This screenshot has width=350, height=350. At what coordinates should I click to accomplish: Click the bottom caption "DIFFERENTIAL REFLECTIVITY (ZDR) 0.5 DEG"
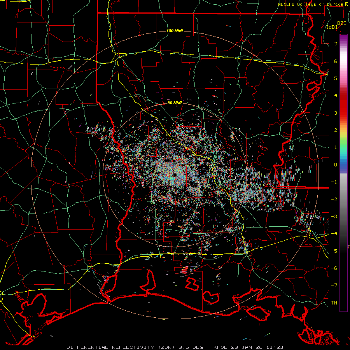(x=135, y=347)
